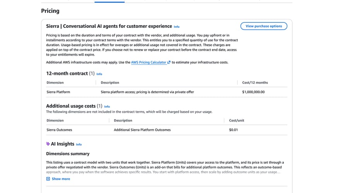Click the Cost/unit column header
This screenshot has width=348, height=193.
point(237,120)
